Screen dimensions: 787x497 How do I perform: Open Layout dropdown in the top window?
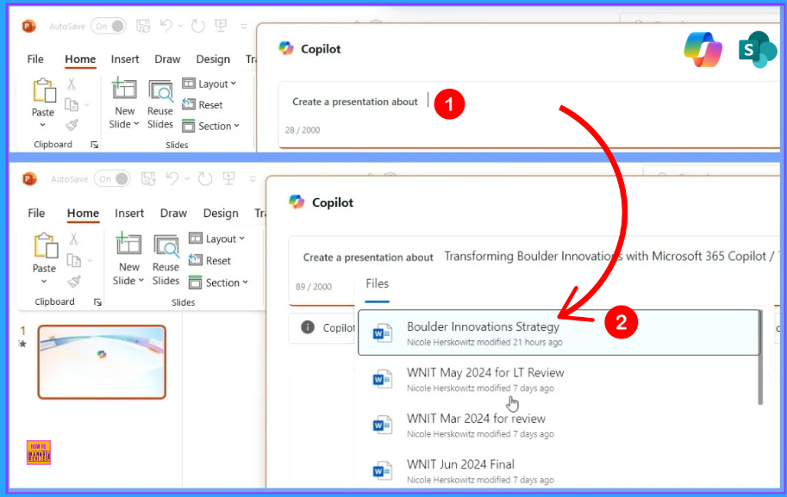(x=209, y=84)
